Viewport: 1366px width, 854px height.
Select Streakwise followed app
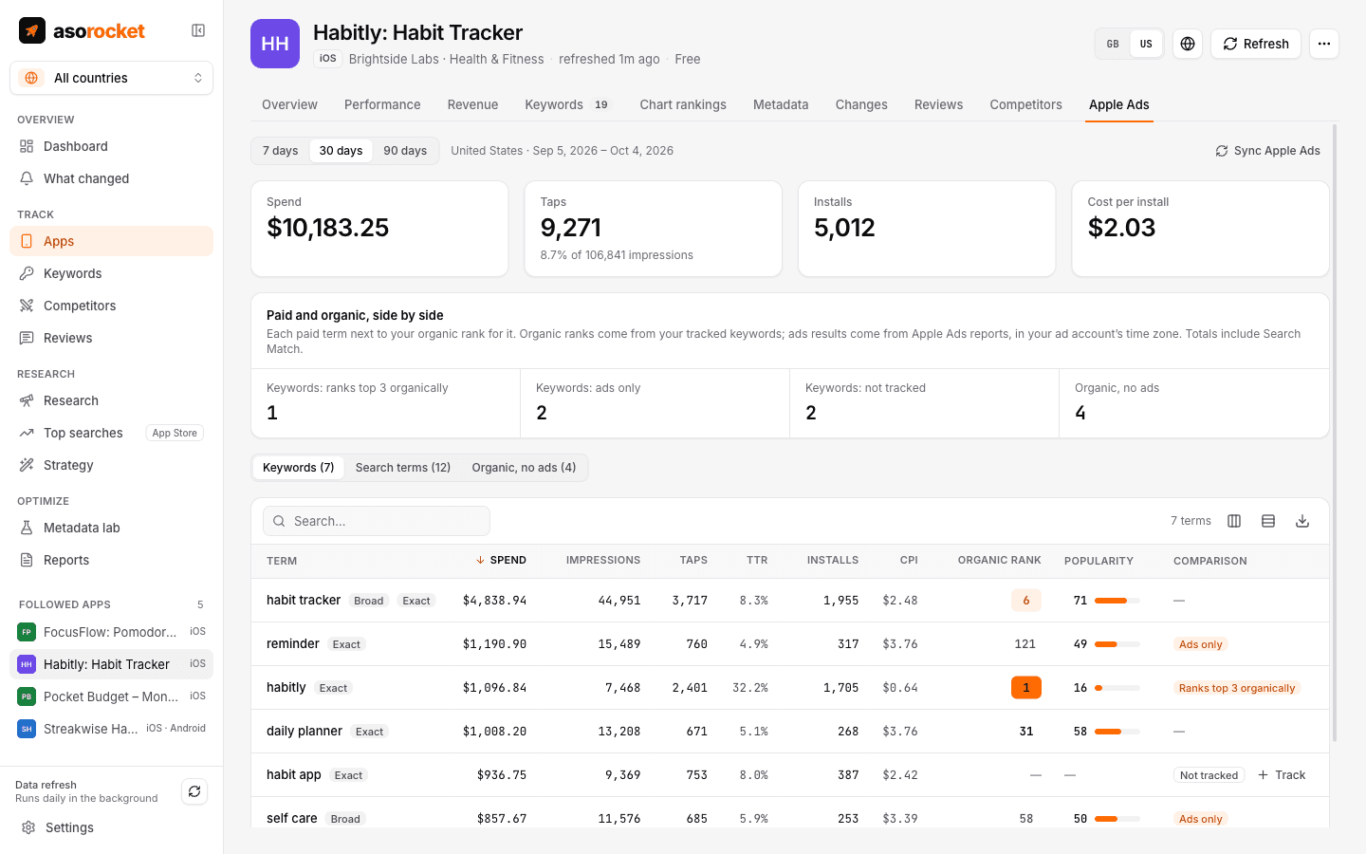[111, 729]
